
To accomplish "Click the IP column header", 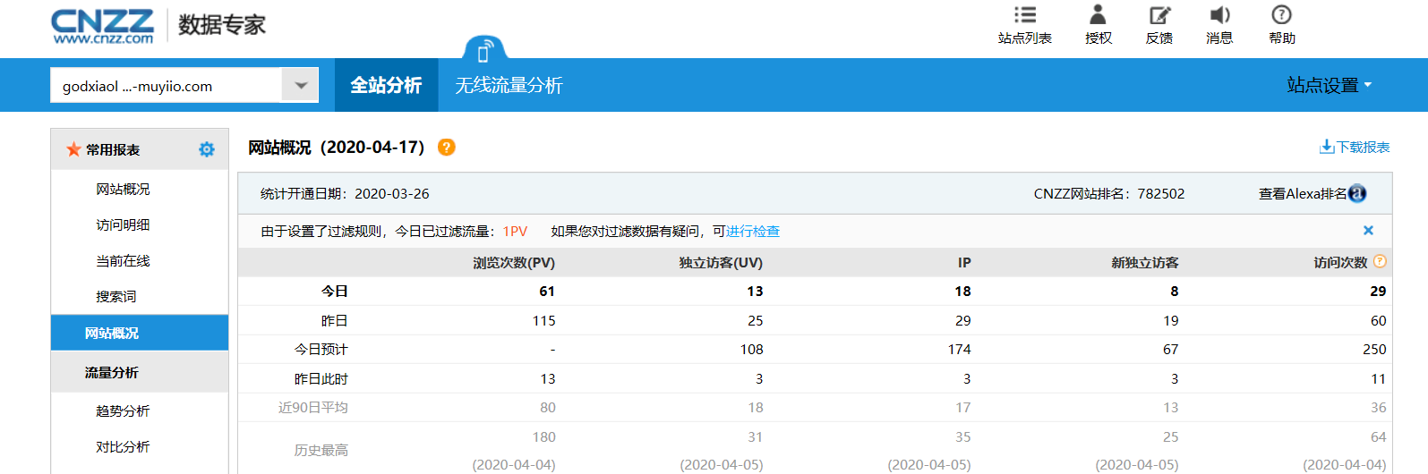I will click(x=964, y=262).
